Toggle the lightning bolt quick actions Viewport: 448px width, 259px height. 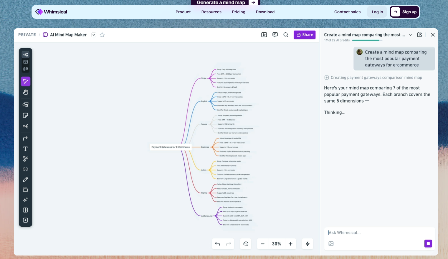(x=308, y=244)
